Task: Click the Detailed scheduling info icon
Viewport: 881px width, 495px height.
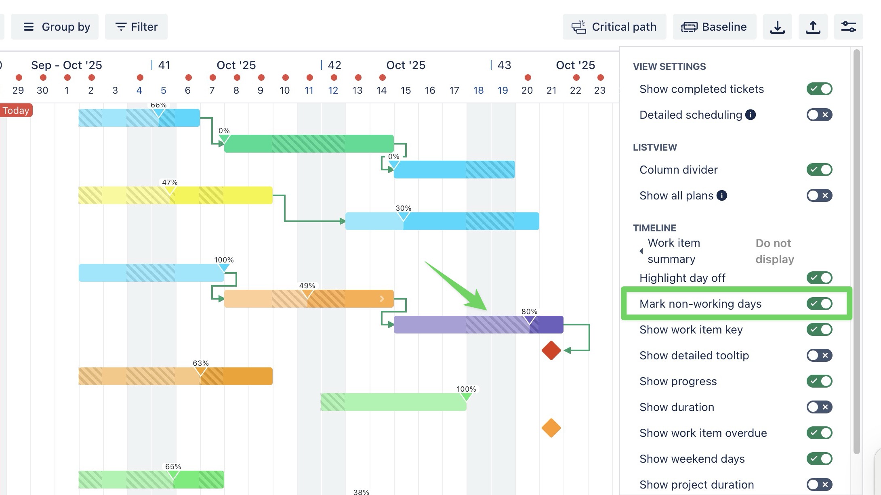Action: point(751,115)
